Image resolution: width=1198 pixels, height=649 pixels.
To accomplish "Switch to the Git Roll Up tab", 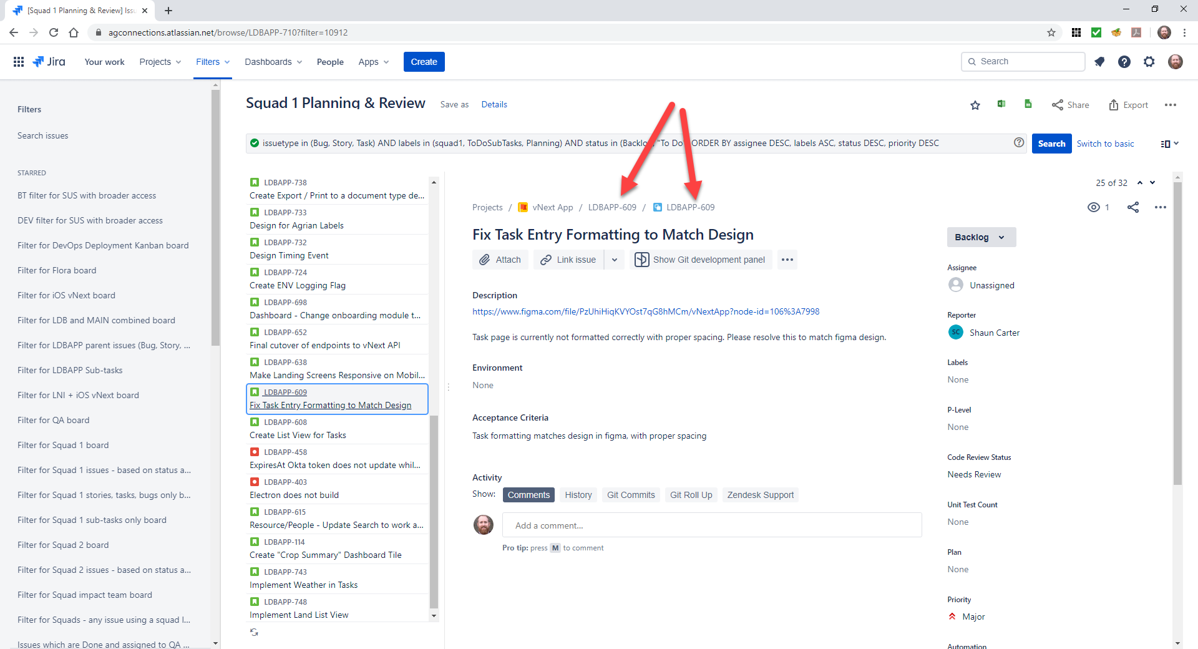I will point(691,495).
